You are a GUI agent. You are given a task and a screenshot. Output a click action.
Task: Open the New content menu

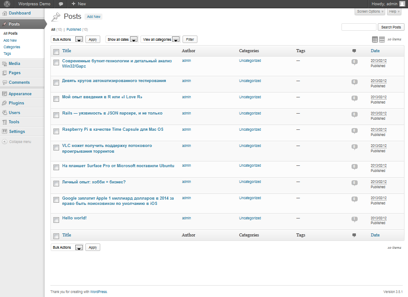78,4
